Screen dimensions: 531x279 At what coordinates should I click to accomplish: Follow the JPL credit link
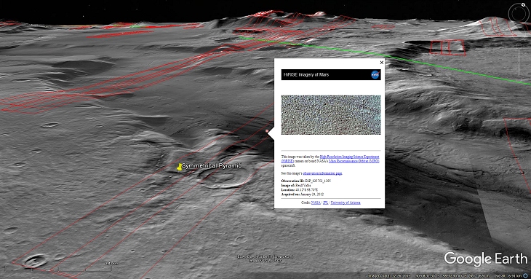(325, 203)
